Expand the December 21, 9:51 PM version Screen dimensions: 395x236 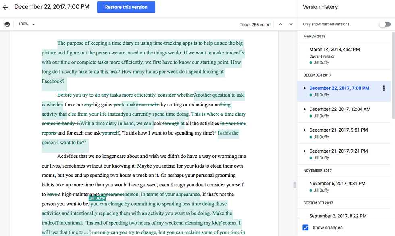coord(304,130)
